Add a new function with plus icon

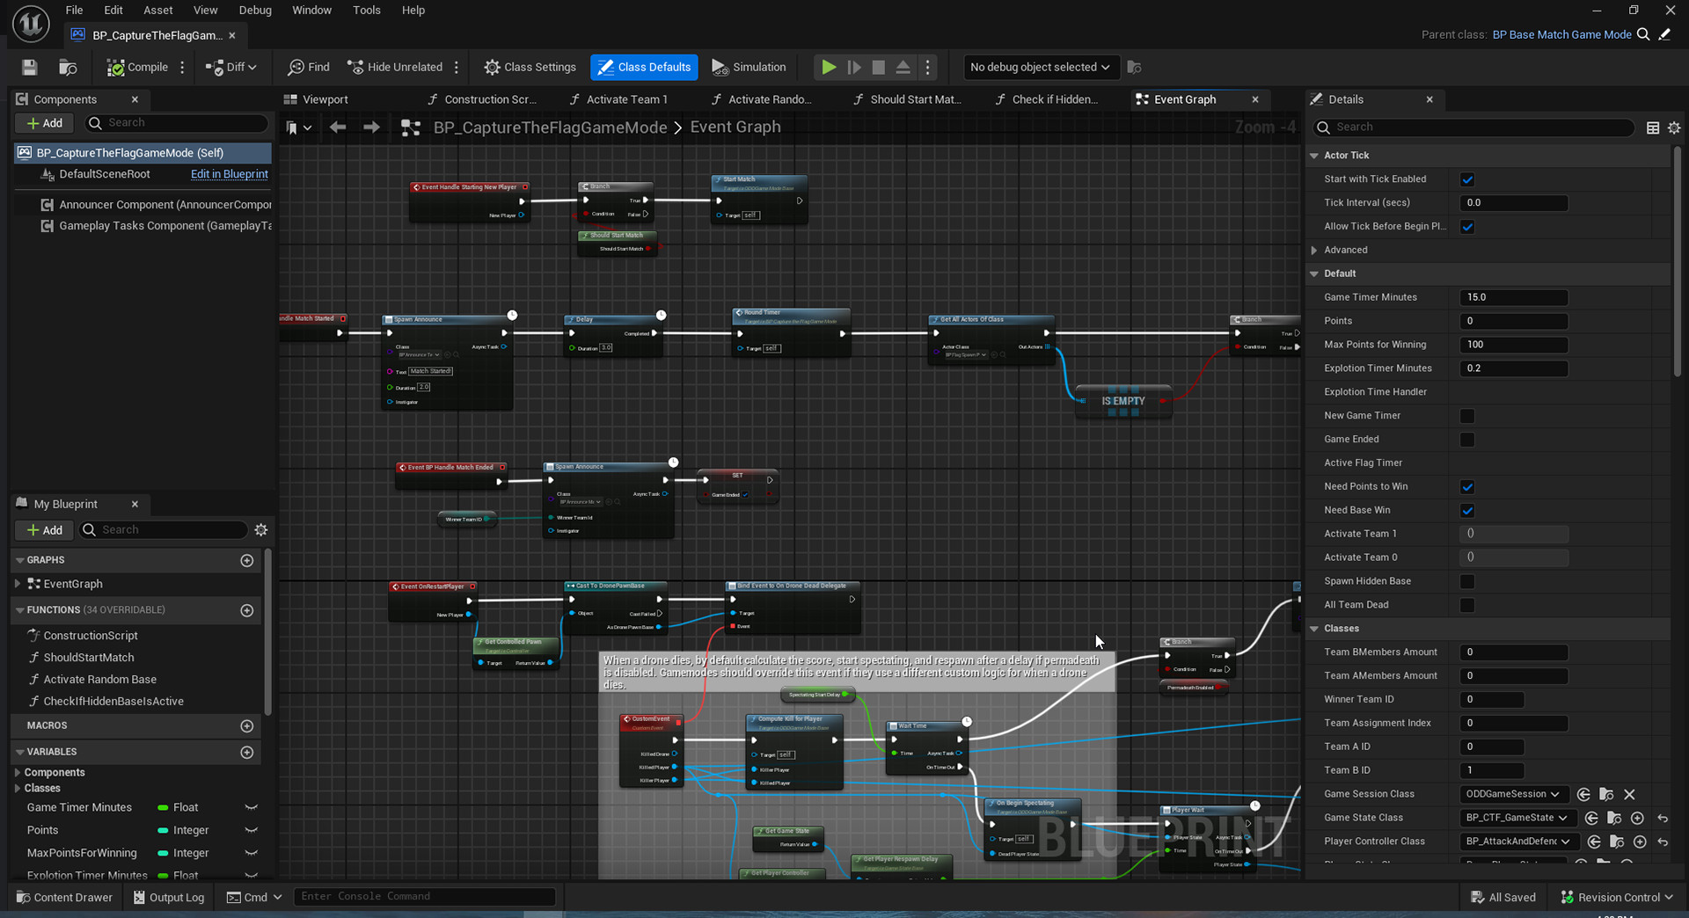[247, 610]
